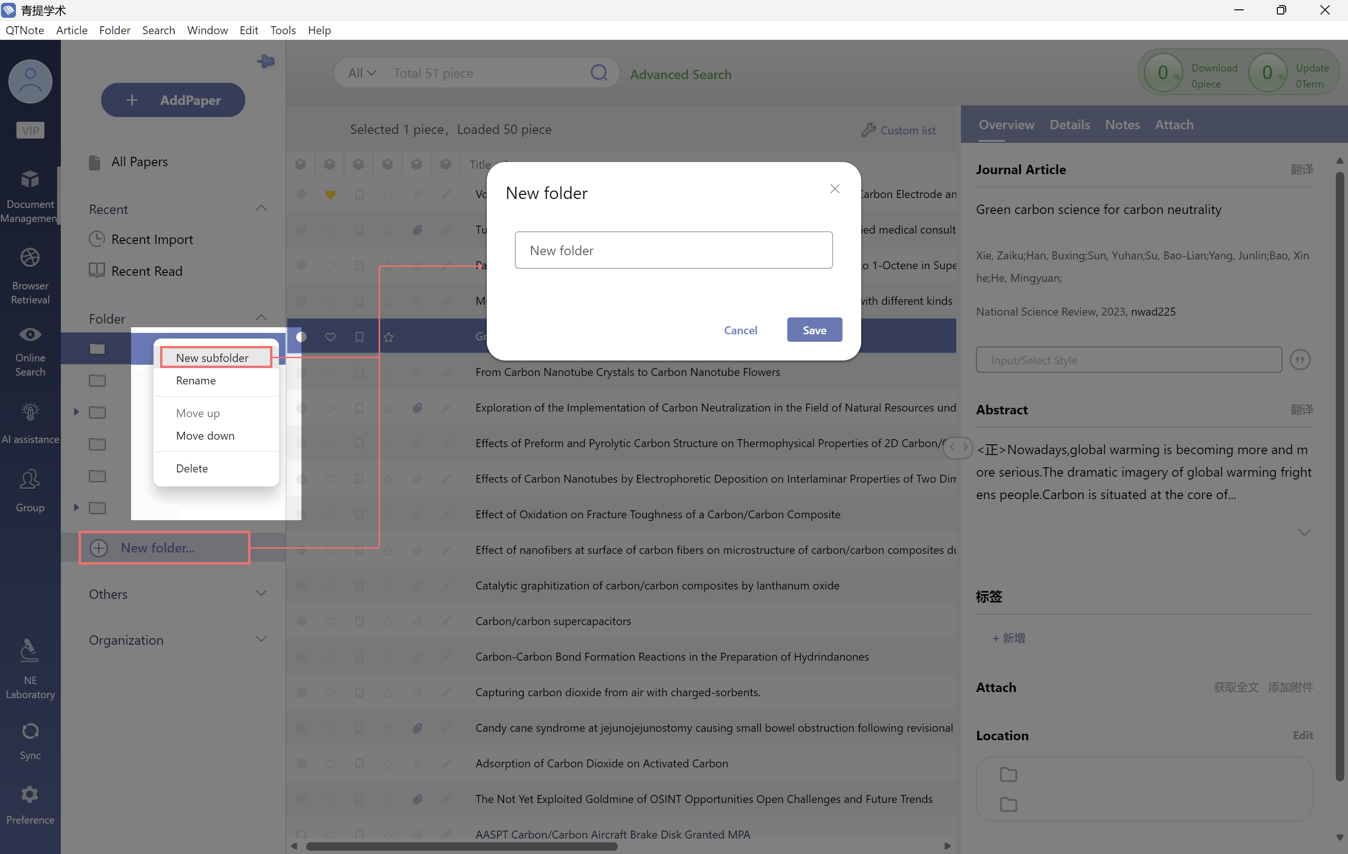Choose Delete from context menu

(x=216, y=468)
